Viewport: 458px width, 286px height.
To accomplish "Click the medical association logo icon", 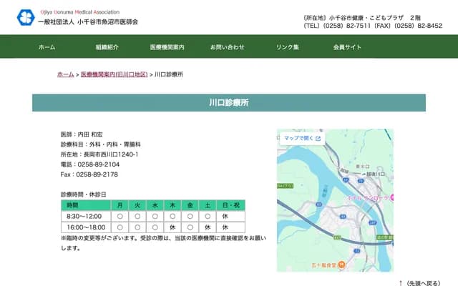I will tap(26, 18).
